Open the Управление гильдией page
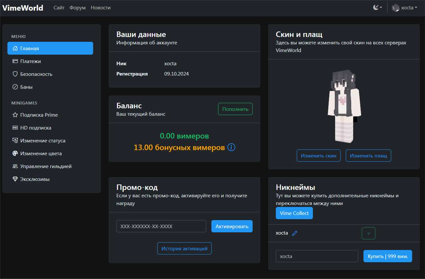The image size is (425, 279). [50, 166]
